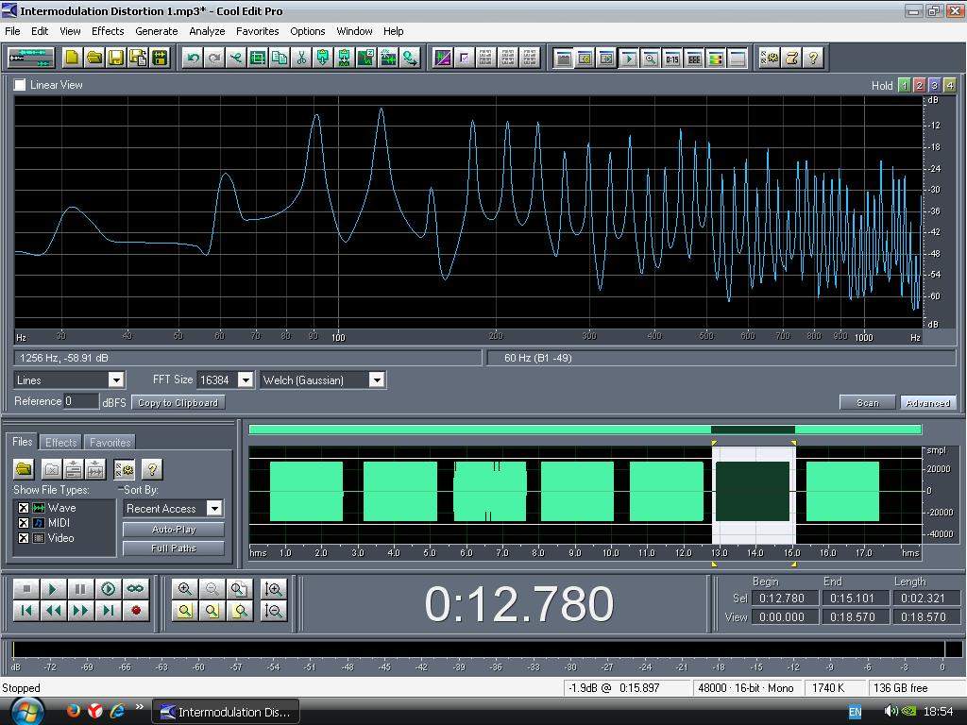
Task: Click the Undo arrow icon in the toolbar
Action: pos(193,58)
